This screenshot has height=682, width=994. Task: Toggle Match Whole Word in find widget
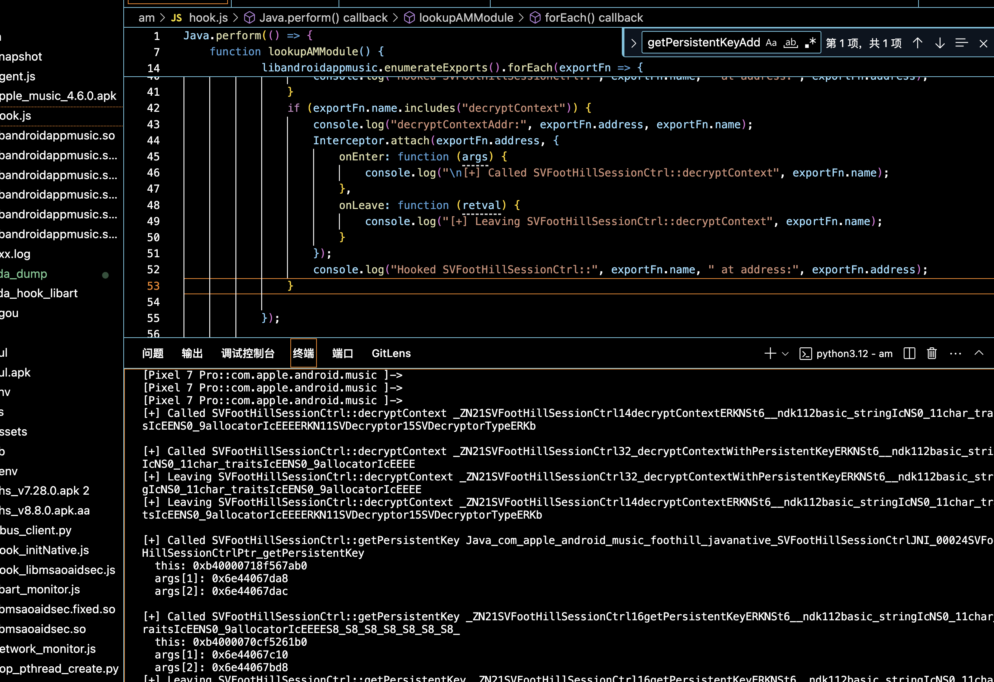790,43
